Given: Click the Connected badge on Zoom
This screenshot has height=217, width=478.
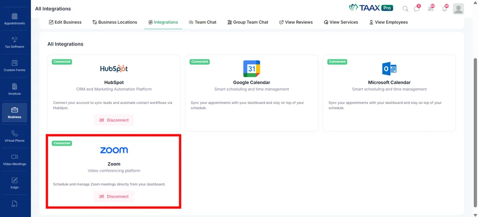Looking at the screenshot, I should (62, 143).
